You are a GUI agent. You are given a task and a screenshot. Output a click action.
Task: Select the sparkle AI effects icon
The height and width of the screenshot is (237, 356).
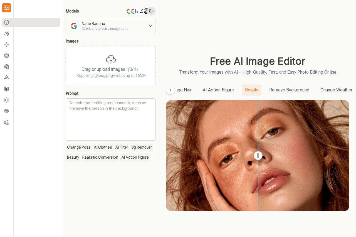click(6, 44)
